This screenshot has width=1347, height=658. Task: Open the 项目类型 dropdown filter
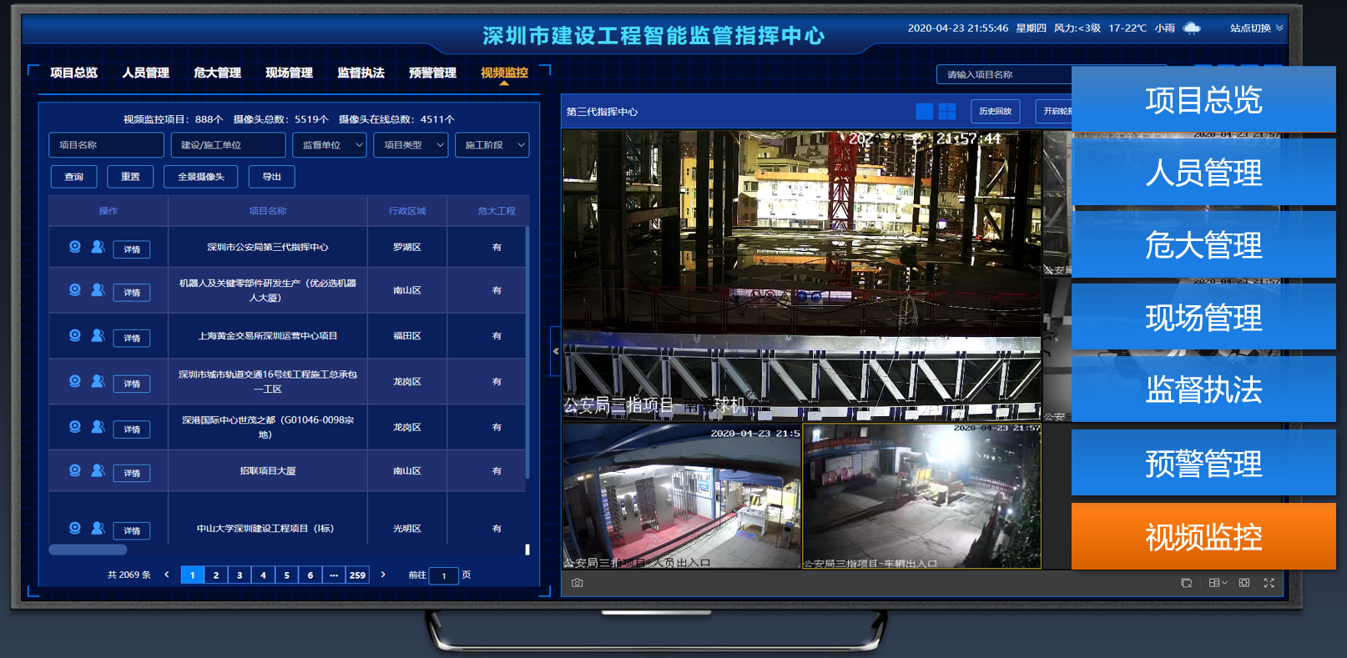[x=411, y=145]
